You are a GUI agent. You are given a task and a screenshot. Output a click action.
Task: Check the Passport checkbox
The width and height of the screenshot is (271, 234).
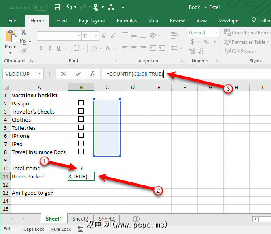pyautogui.click(x=81, y=103)
